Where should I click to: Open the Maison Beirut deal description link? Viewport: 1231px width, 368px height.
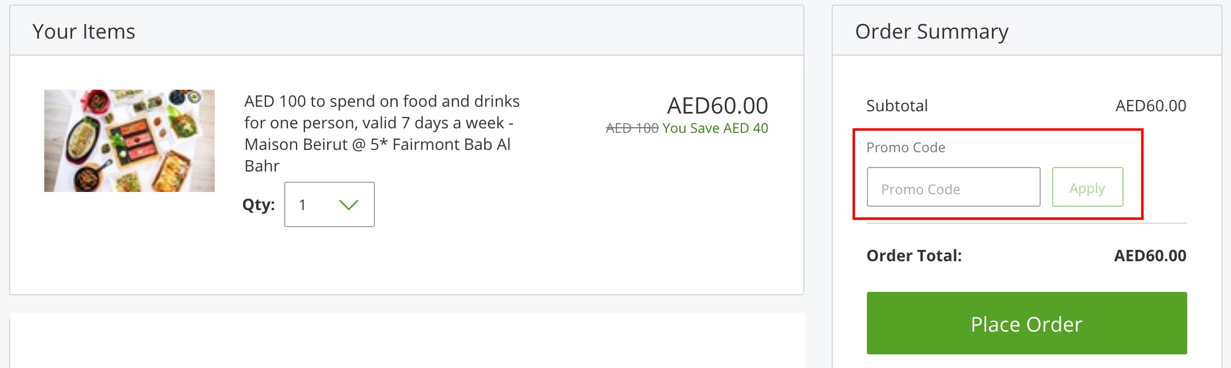(x=382, y=133)
